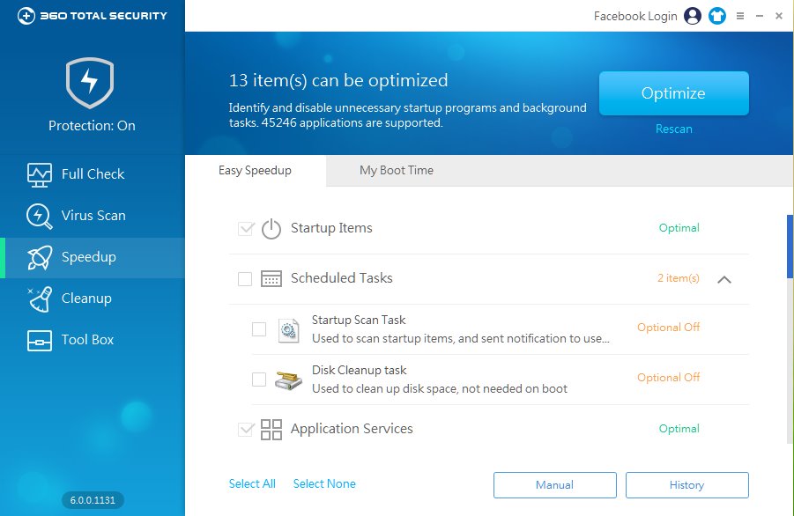Click the Optimal status of Startup Items
The width and height of the screenshot is (794, 516).
click(x=679, y=228)
